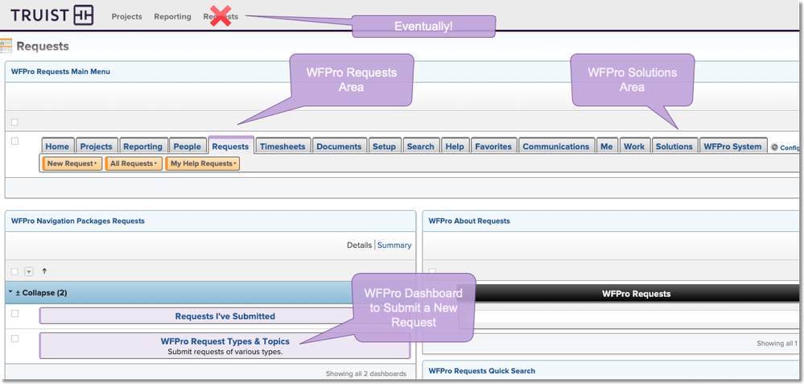This screenshot has height=384, width=804.
Task: Tick select-all checkbox in Navigation Packages toolbar
Action: [x=14, y=272]
